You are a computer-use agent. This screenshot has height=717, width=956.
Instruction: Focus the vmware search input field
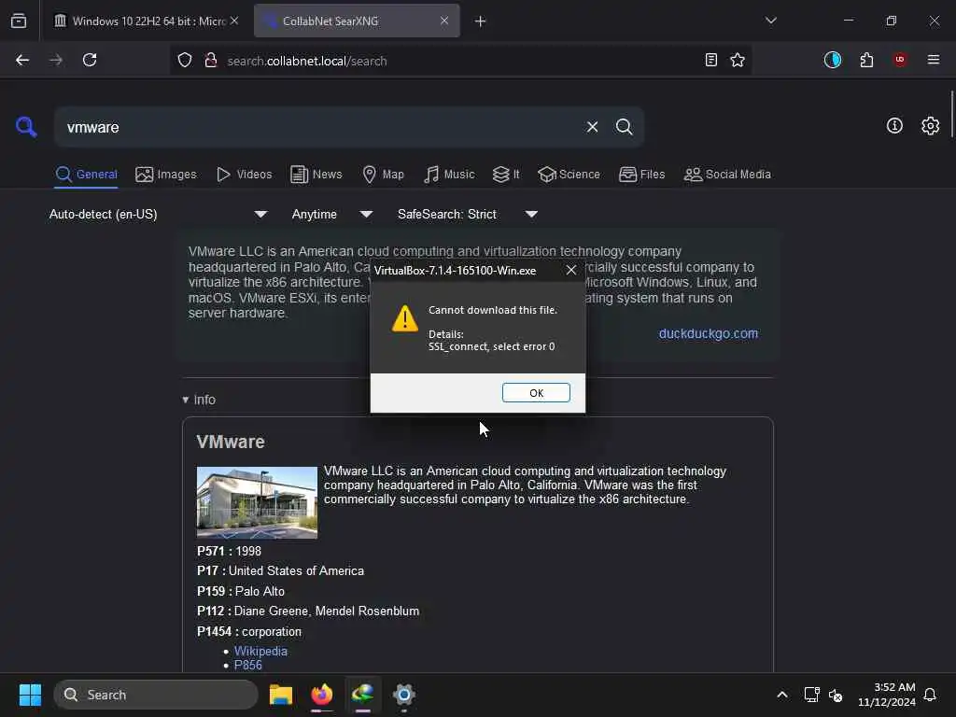point(320,127)
